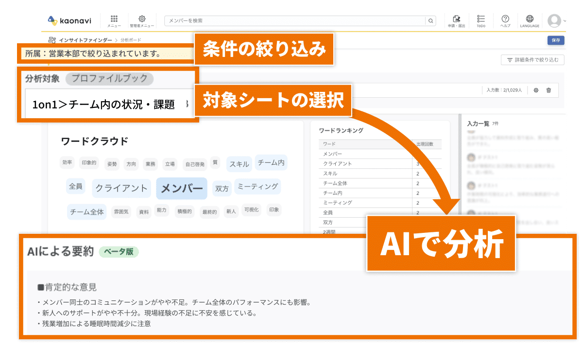Viewport: 583px width, 350px height.
Task: Select 最終的 in the word cloud
Action: 209,211
